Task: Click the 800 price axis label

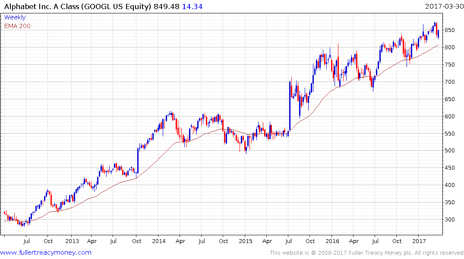Action: click(x=450, y=47)
